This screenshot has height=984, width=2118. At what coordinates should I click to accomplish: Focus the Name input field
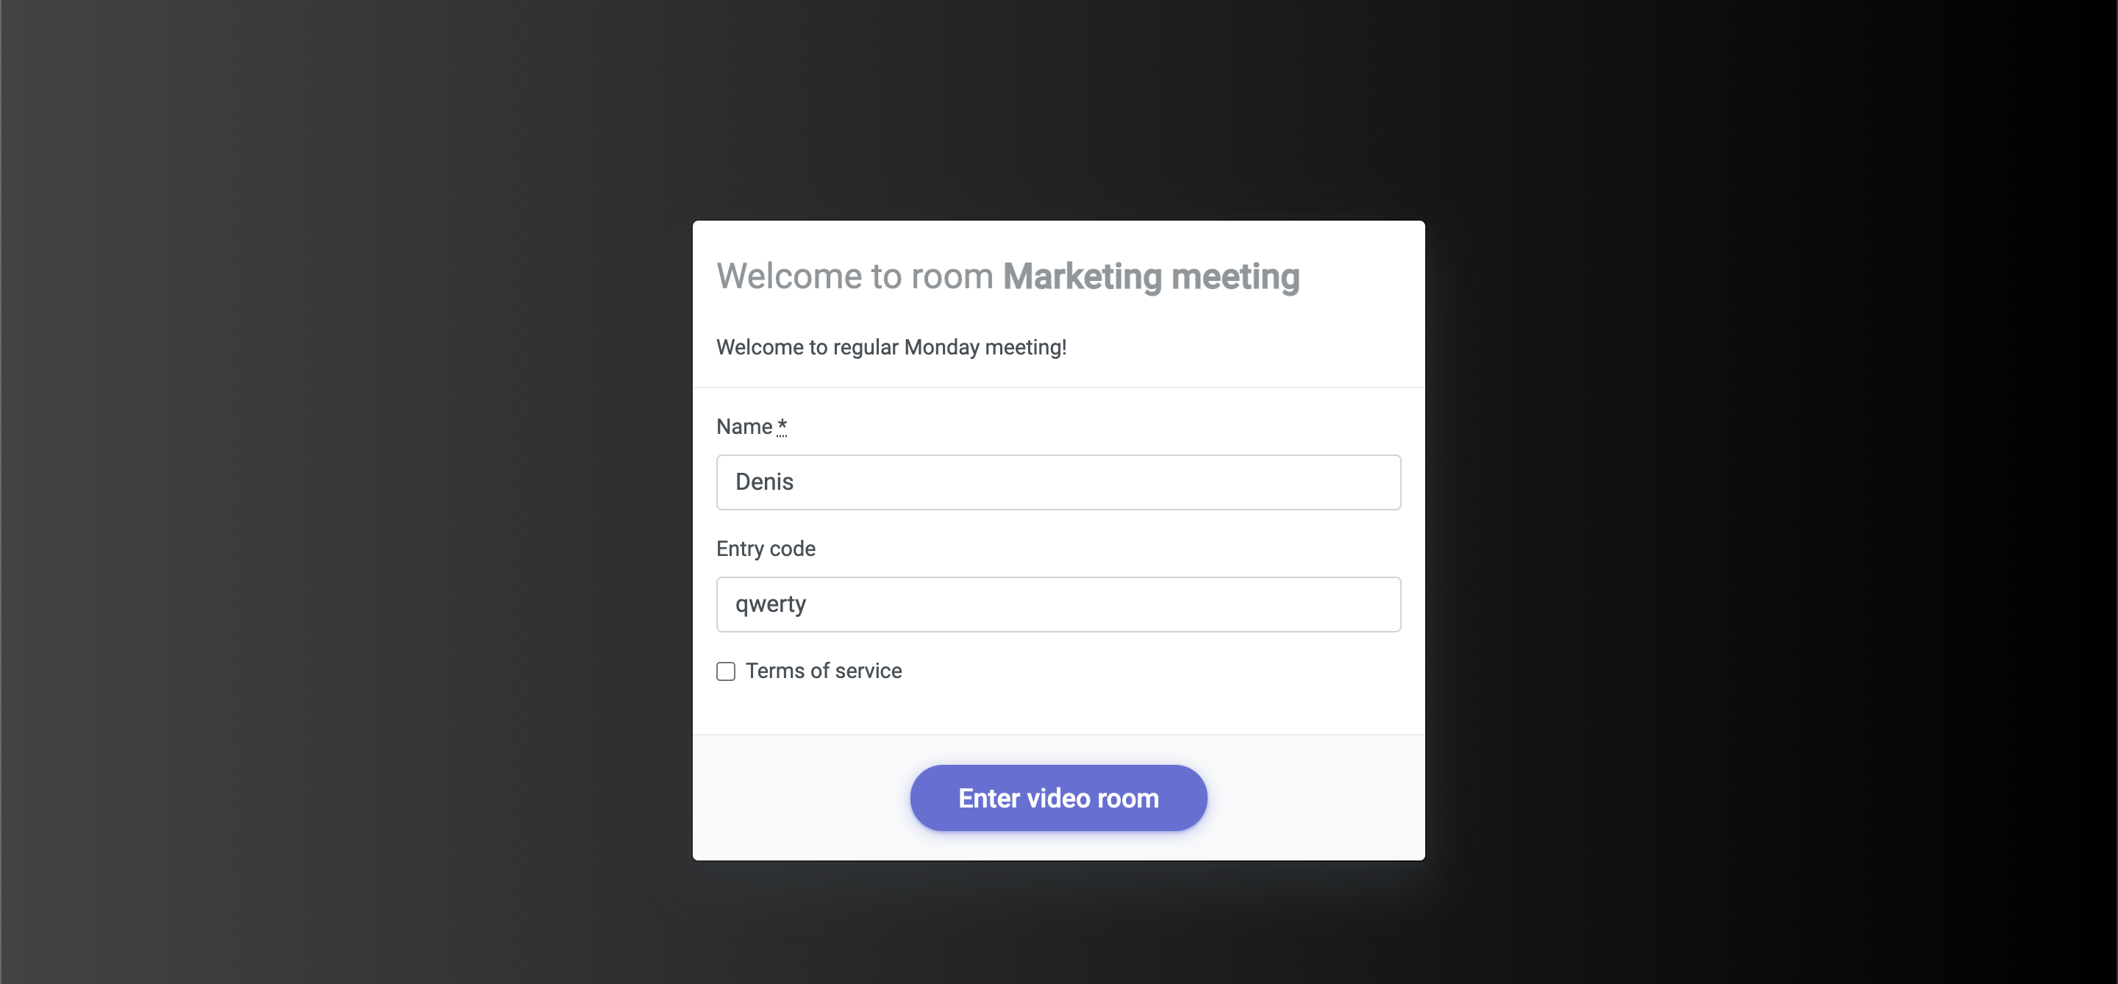[1058, 482]
